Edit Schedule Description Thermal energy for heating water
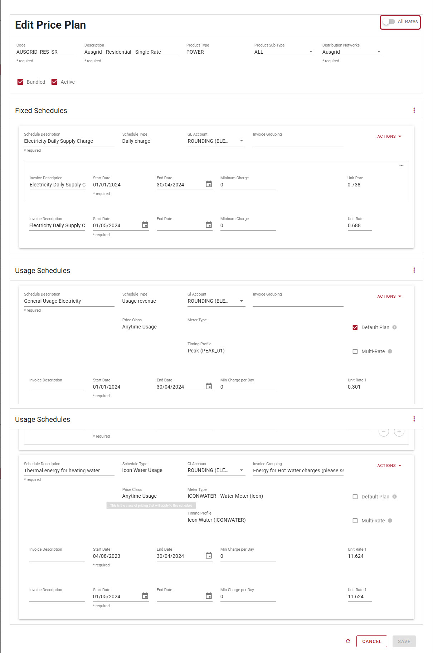 [x=69, y=471]
